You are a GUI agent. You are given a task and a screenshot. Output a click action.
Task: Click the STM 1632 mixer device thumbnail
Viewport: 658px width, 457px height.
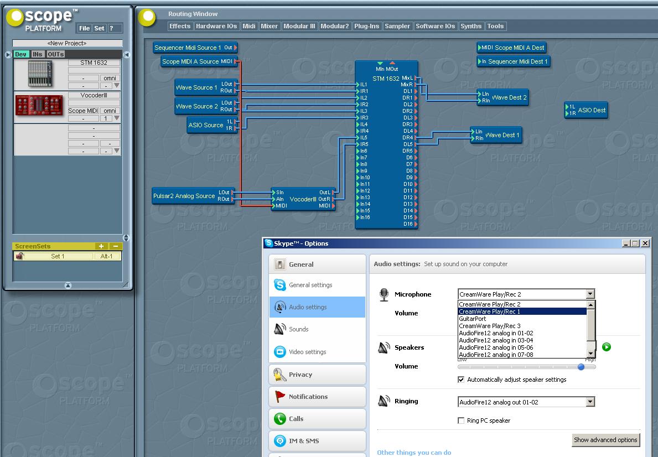40,74
